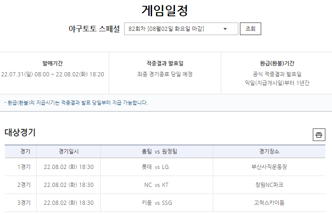
Task: Click the 부산사직운동장 venue cell
Action: (x=270, y=167)
